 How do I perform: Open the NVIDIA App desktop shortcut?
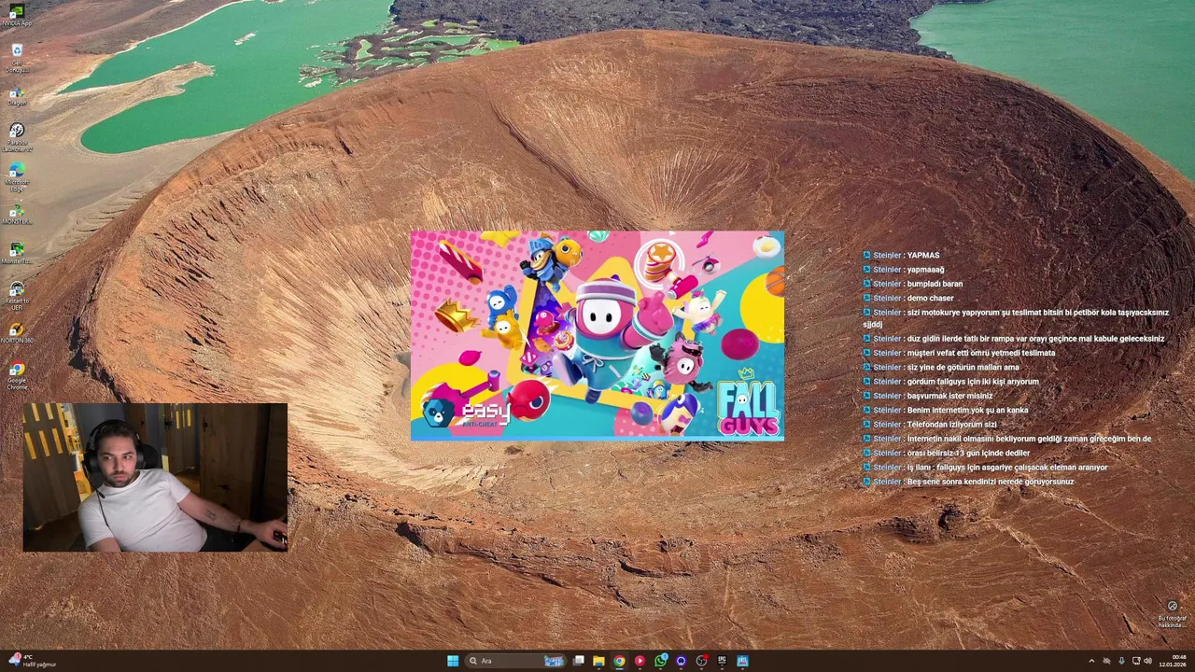(x=17, y=16)
